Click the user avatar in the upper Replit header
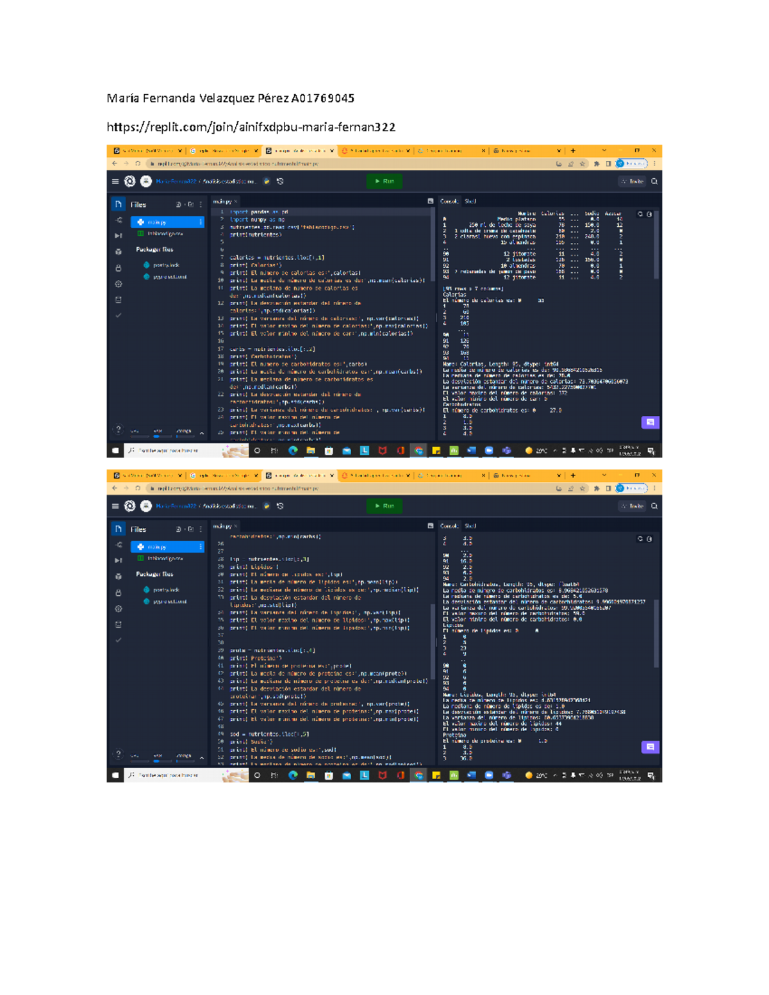769x995 pixels. tap(146, 181)
